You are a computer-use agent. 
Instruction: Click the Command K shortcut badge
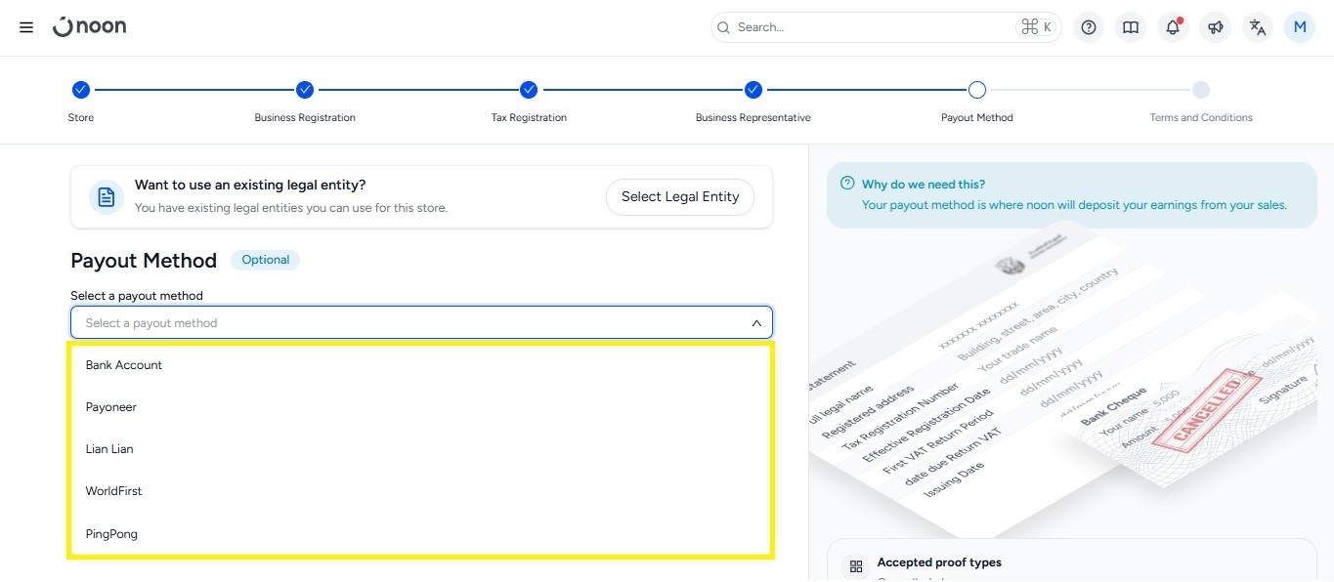(x=1037, y=27)
